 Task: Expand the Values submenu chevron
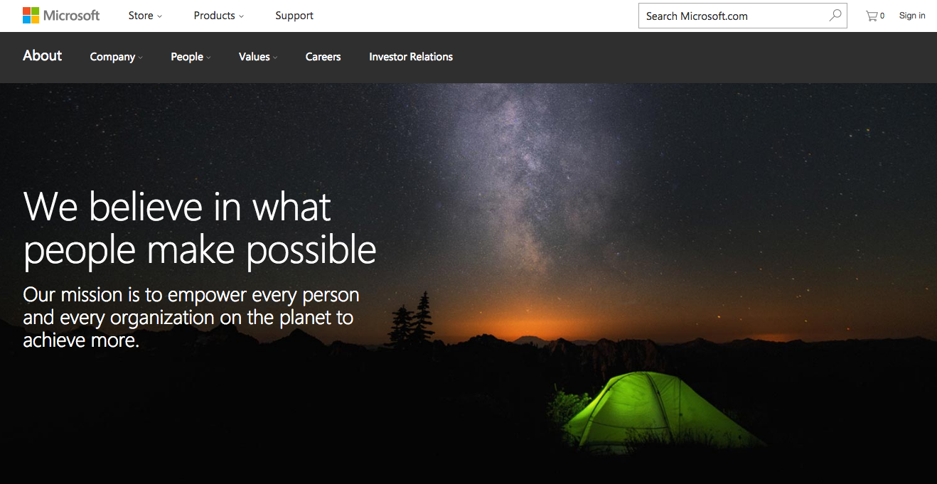[275, 58]
